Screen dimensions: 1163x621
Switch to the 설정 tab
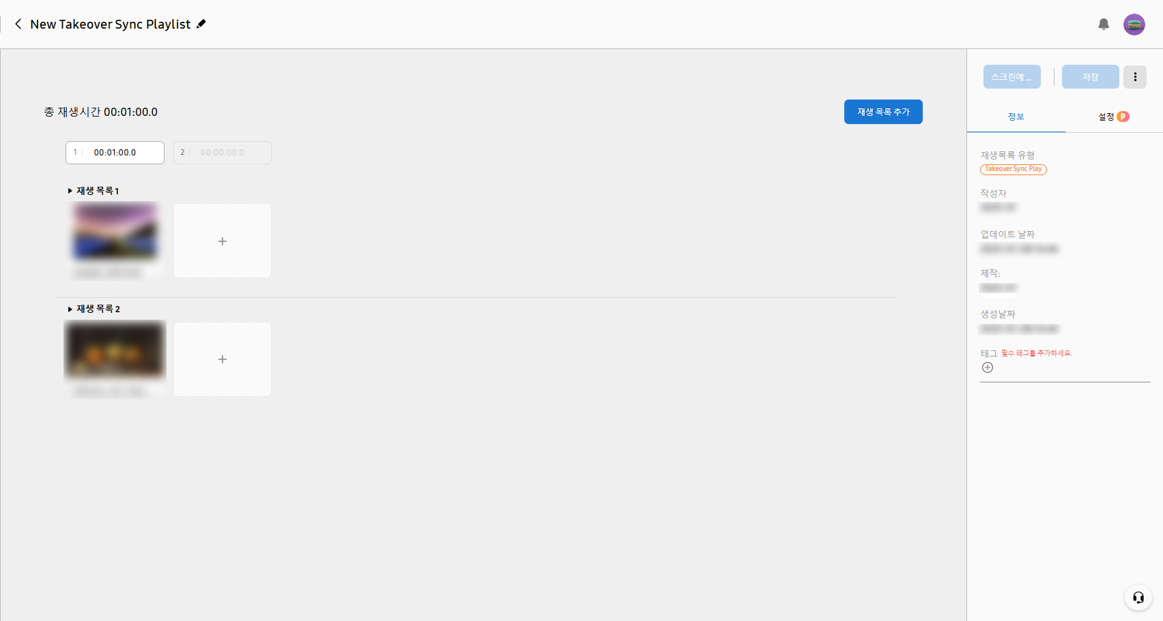(1114, 117)
